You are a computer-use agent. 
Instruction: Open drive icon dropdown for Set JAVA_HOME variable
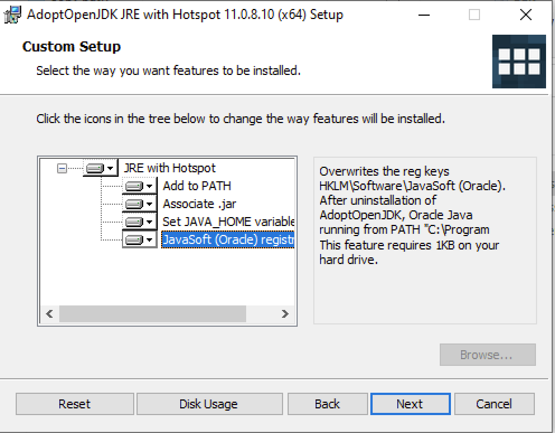(139, 222)
